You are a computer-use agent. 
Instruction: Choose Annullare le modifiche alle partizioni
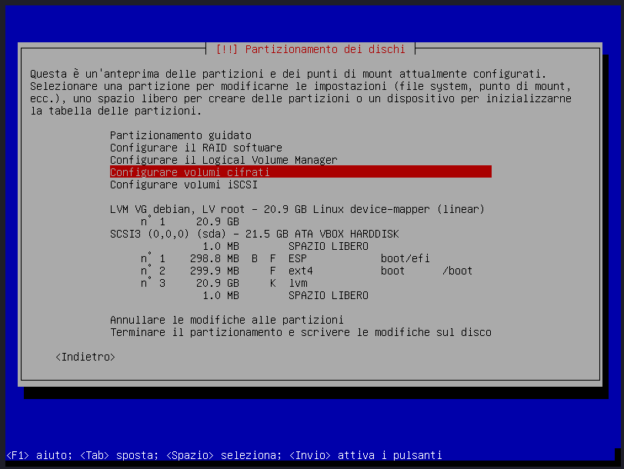[x=227, y=320]
